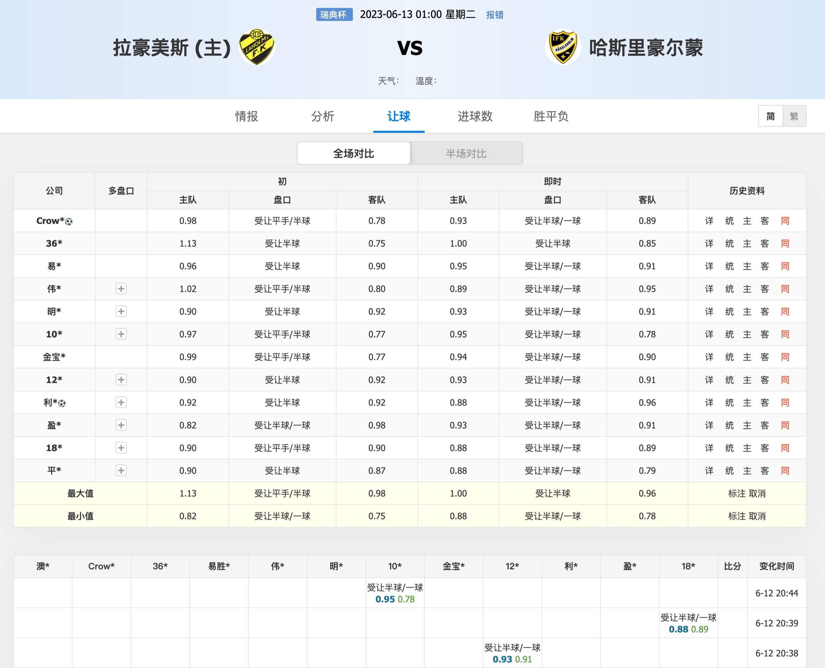The width and height of the screenshot is (825, 668).
Task: Expand multi-handicap plus for 利* row
Action: click(x=121, y=403)
